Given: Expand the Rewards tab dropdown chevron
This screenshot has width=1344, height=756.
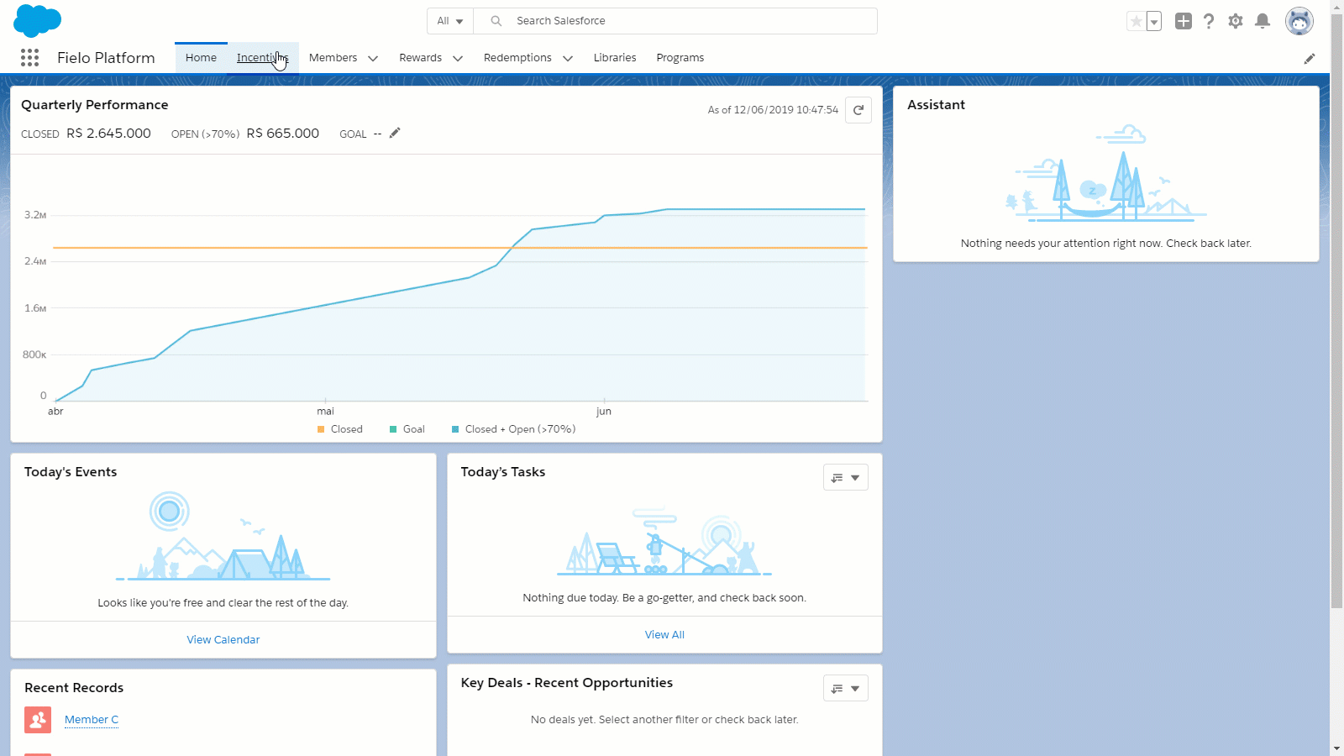Looking at the screenshot, I should (458, 58).
